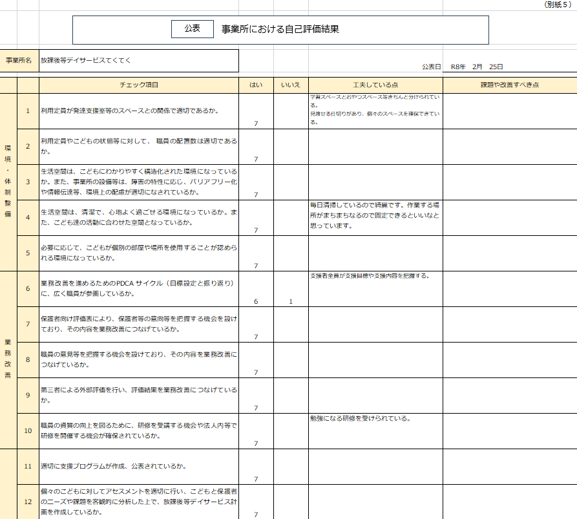The image size is (577, 519).
Task: Select the 課題や改善すべき点 column header
Action: pos(509,85)
